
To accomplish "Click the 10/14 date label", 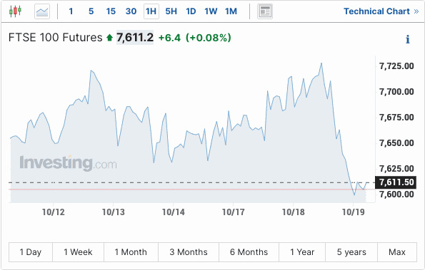I will (174, 212).
